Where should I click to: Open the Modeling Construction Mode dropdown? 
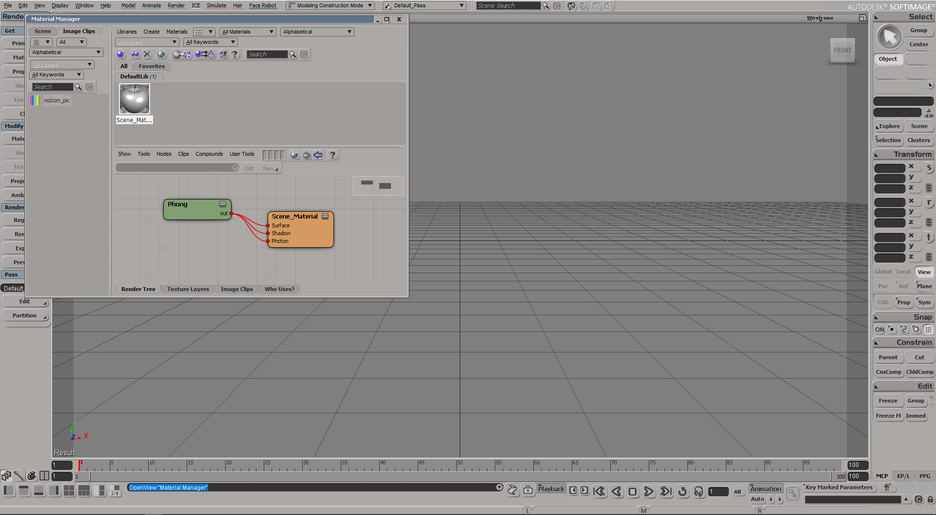[x=330, y=6]
